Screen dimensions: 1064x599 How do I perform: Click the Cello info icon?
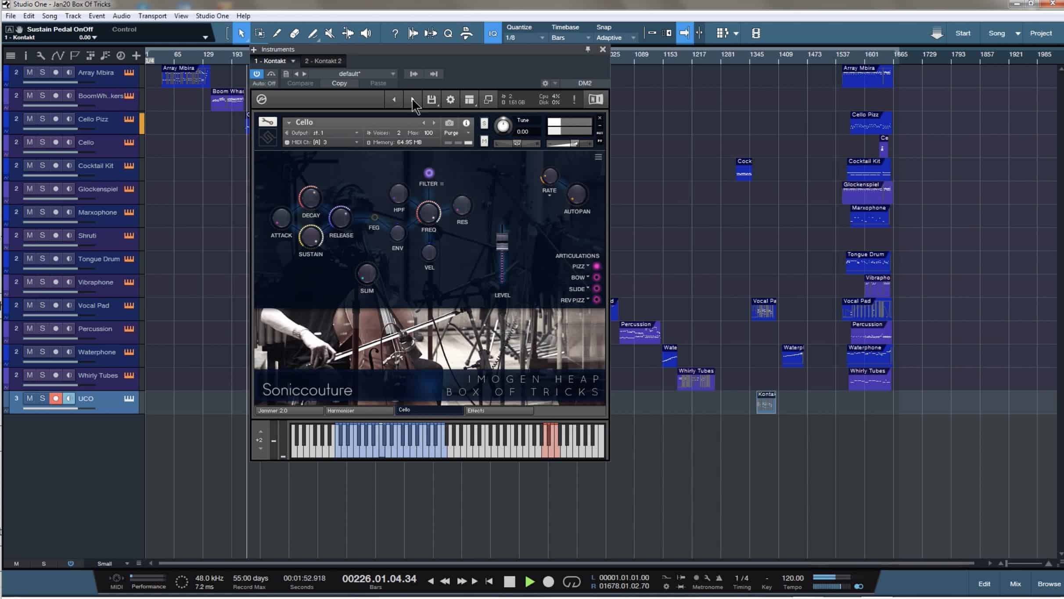(x=466, y=123)
